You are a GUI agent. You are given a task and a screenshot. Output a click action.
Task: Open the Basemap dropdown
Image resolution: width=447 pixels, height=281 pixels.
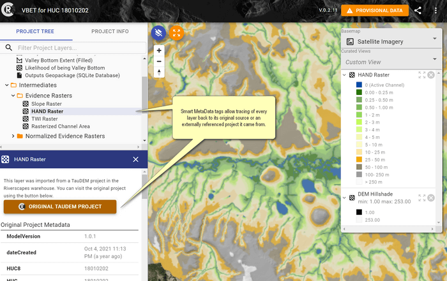(x=390, y=41)
